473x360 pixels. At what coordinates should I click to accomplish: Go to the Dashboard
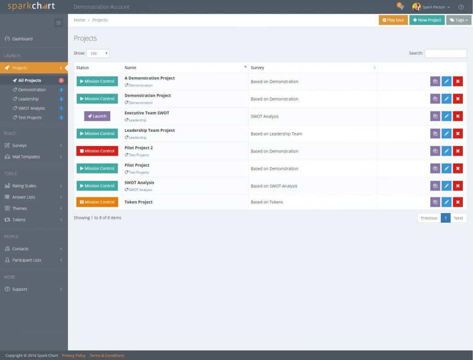pos(22,39)
